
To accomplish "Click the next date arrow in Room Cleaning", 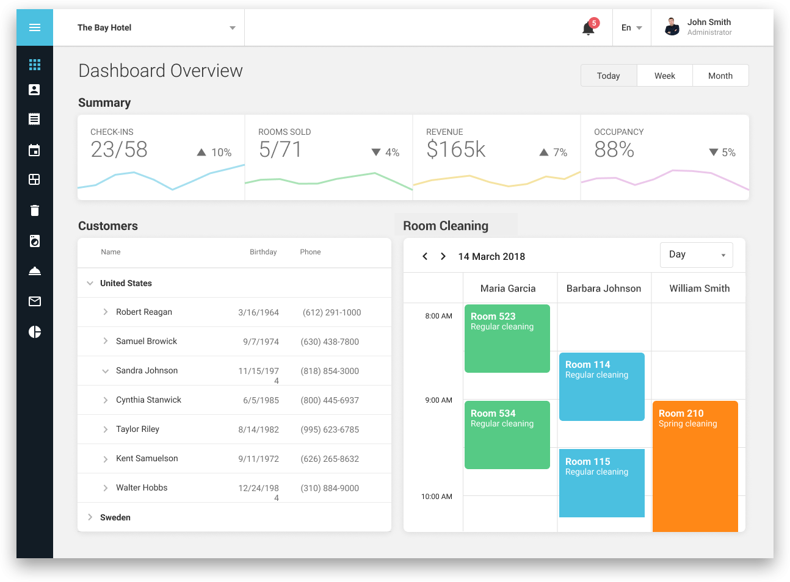I will [x=443, y=256].
